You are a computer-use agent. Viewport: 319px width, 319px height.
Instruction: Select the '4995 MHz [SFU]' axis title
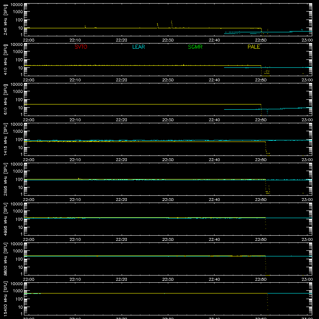(5, 219)
